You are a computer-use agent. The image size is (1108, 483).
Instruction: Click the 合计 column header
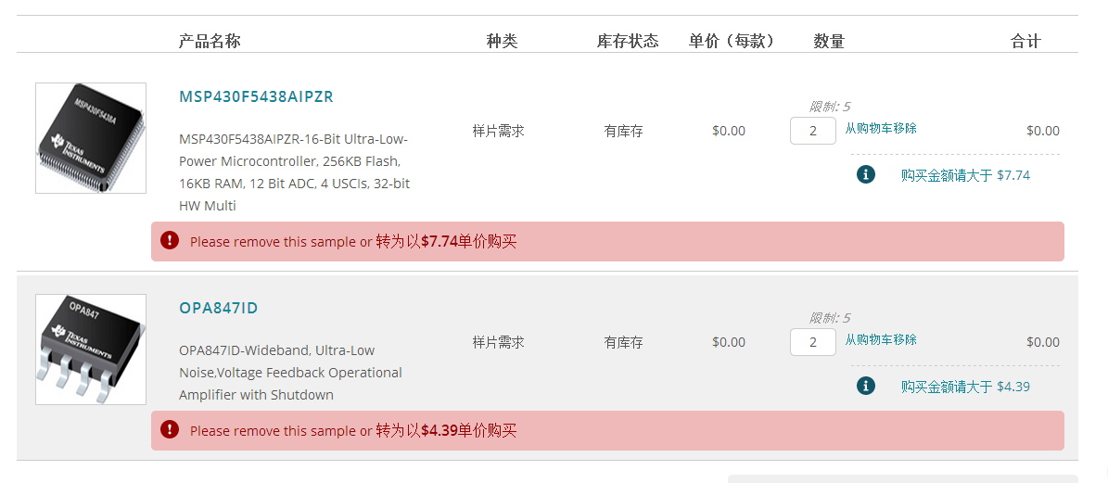click(1025, 41)
